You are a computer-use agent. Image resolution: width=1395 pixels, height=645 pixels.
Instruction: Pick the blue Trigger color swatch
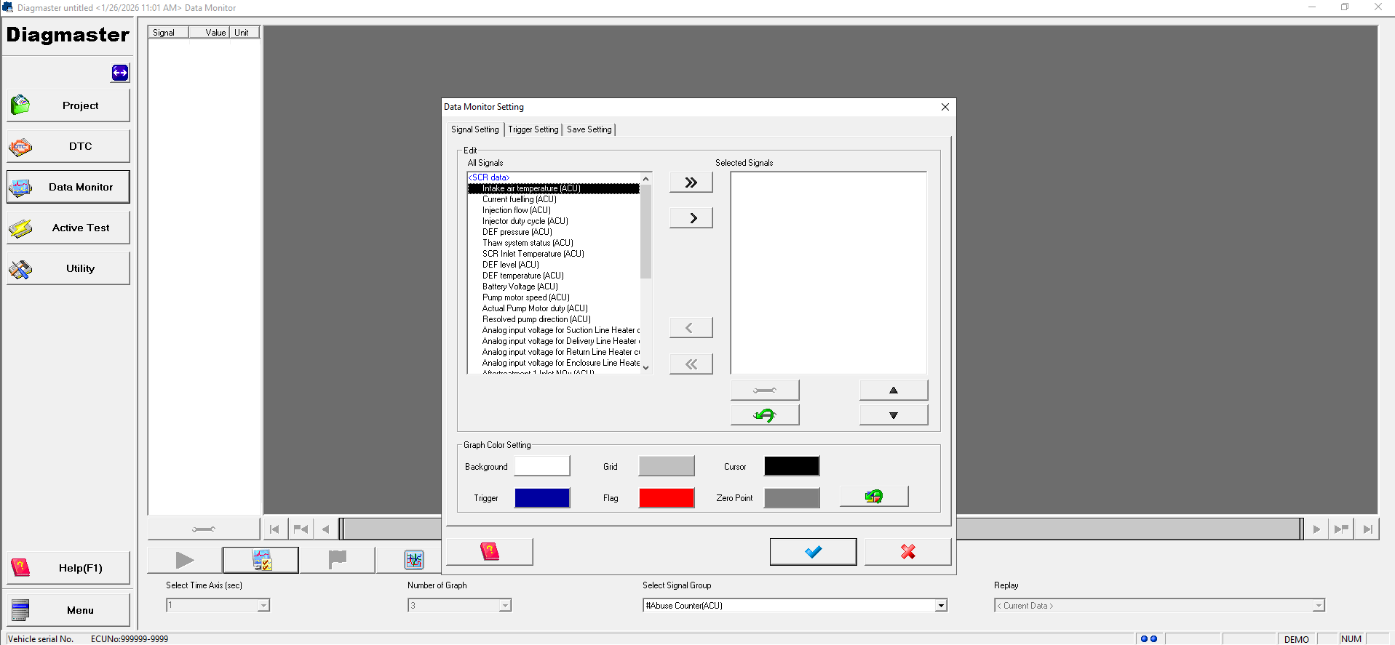point(542,498)
